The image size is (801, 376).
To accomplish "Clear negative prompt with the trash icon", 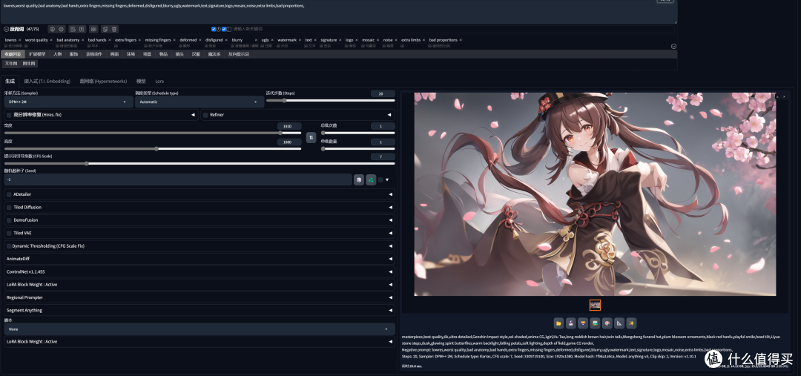I will pyautogui.click(x=114, y=29).
